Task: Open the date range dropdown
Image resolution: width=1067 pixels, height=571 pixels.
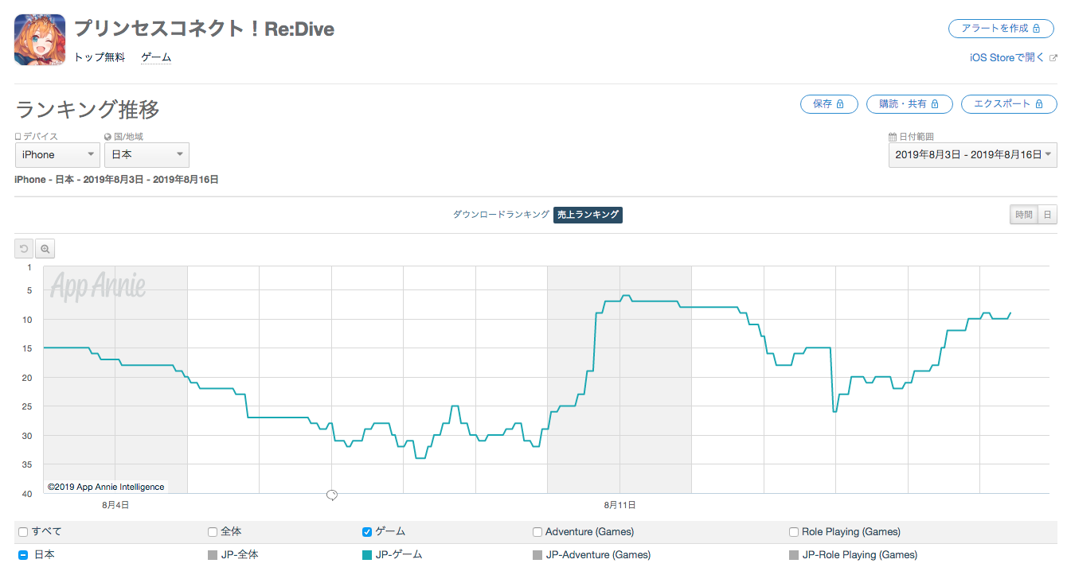Action: point(973,155)
